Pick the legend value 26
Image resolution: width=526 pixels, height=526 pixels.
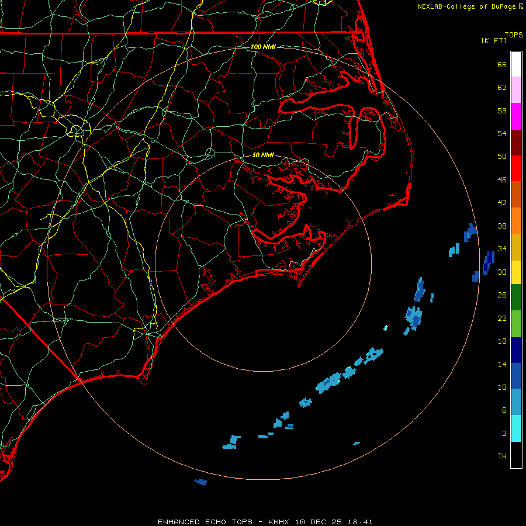click(502, 295)
